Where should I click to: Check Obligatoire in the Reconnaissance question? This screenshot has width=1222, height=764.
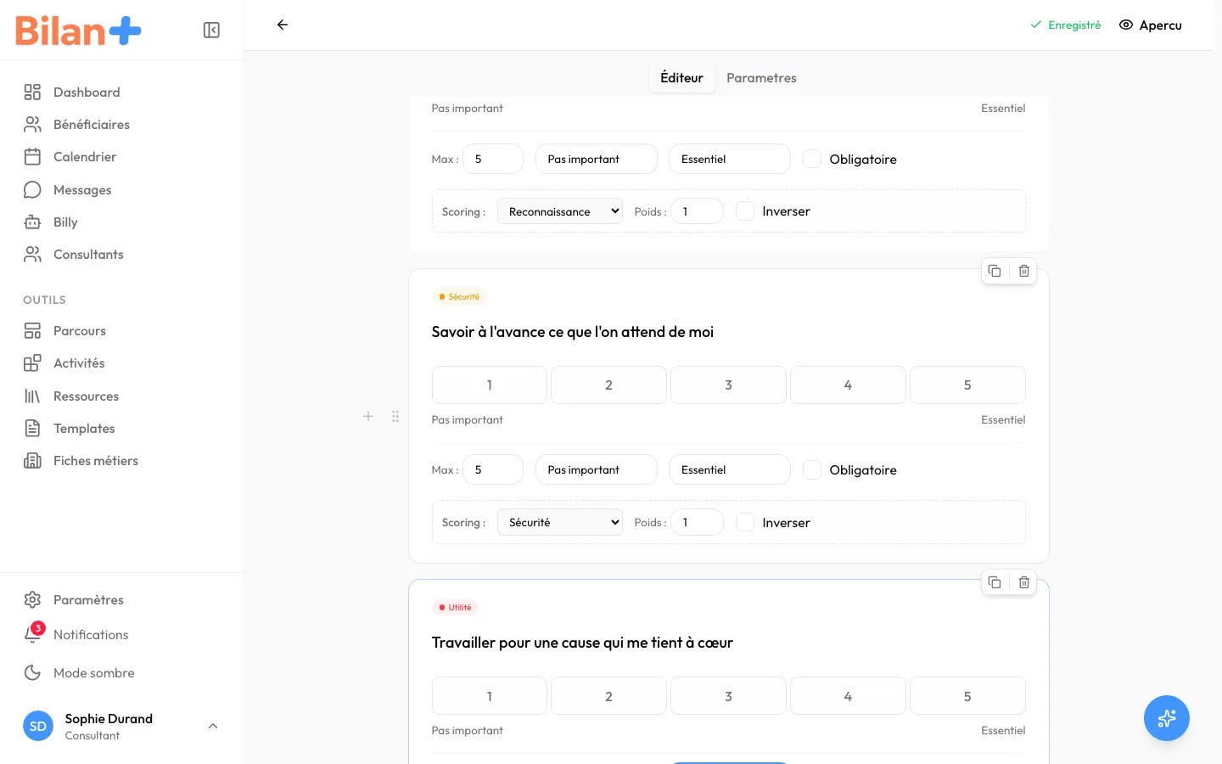pos(812,159)
